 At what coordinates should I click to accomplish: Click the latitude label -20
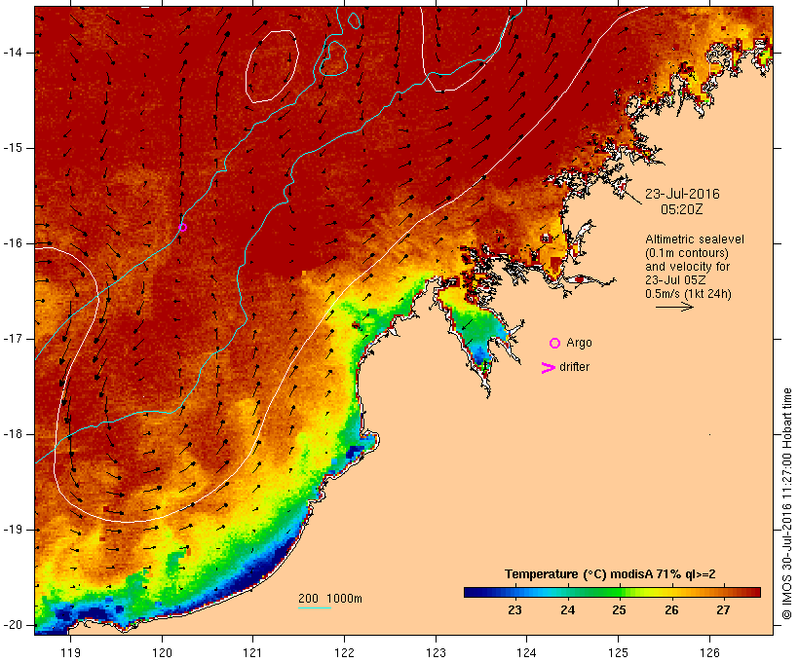point(13,625)
